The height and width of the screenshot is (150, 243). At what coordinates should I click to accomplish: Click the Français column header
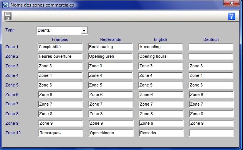60,39
